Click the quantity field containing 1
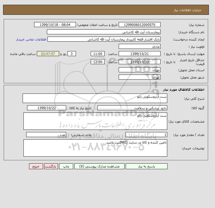This screenshot has height=208, width=215. pos(146,135)
